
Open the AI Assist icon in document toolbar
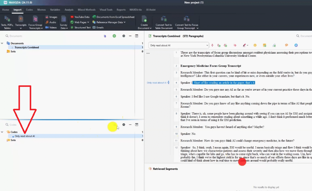click(296, 45)
